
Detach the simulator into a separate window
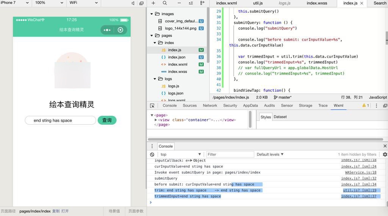click(141, 3)
